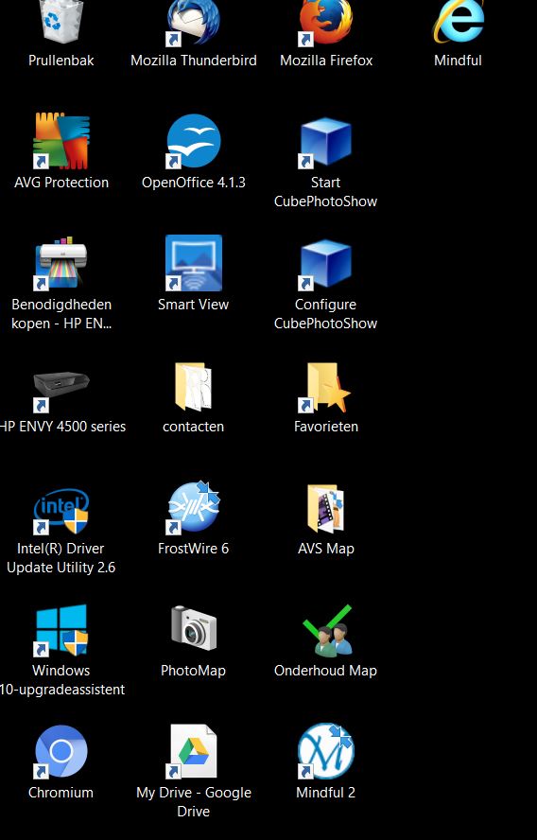This screenshot has height=840, width=537.
Task: Click the Benodigdheden kopen HP printer icon
Action: tap(61, 264)
